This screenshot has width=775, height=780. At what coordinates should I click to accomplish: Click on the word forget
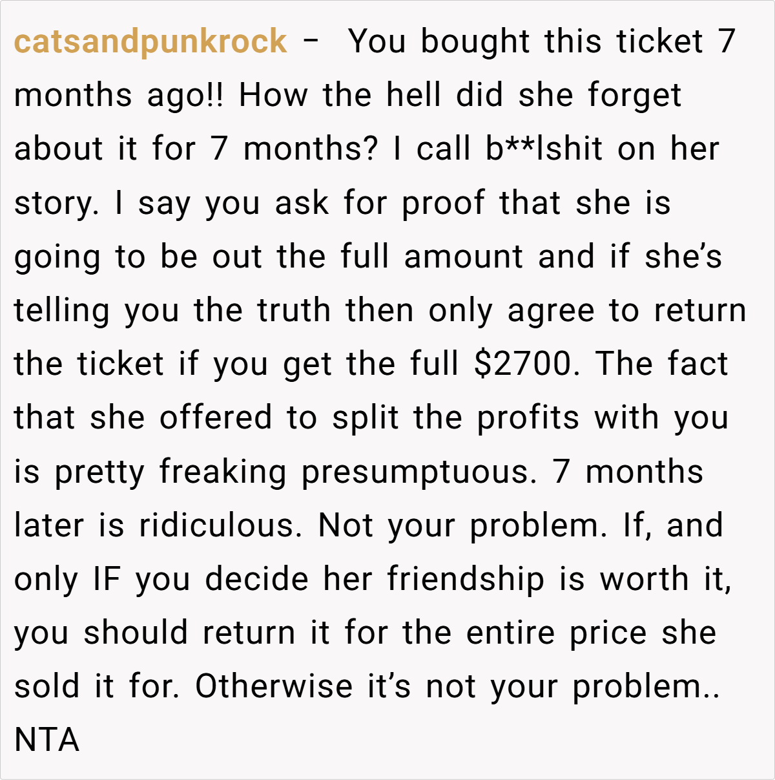pos(634,96)
